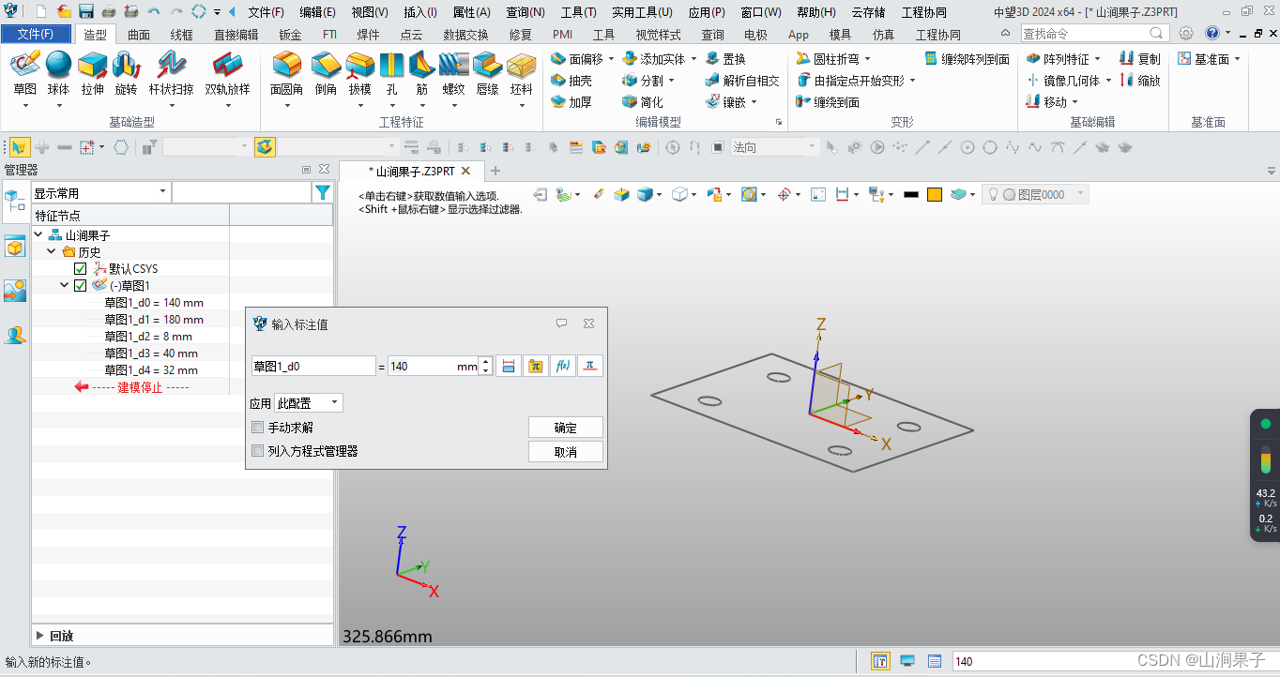Select the 杆状扫掠 sweep tool
Viewport: 1280px width, 677px height.
(172, 73)
